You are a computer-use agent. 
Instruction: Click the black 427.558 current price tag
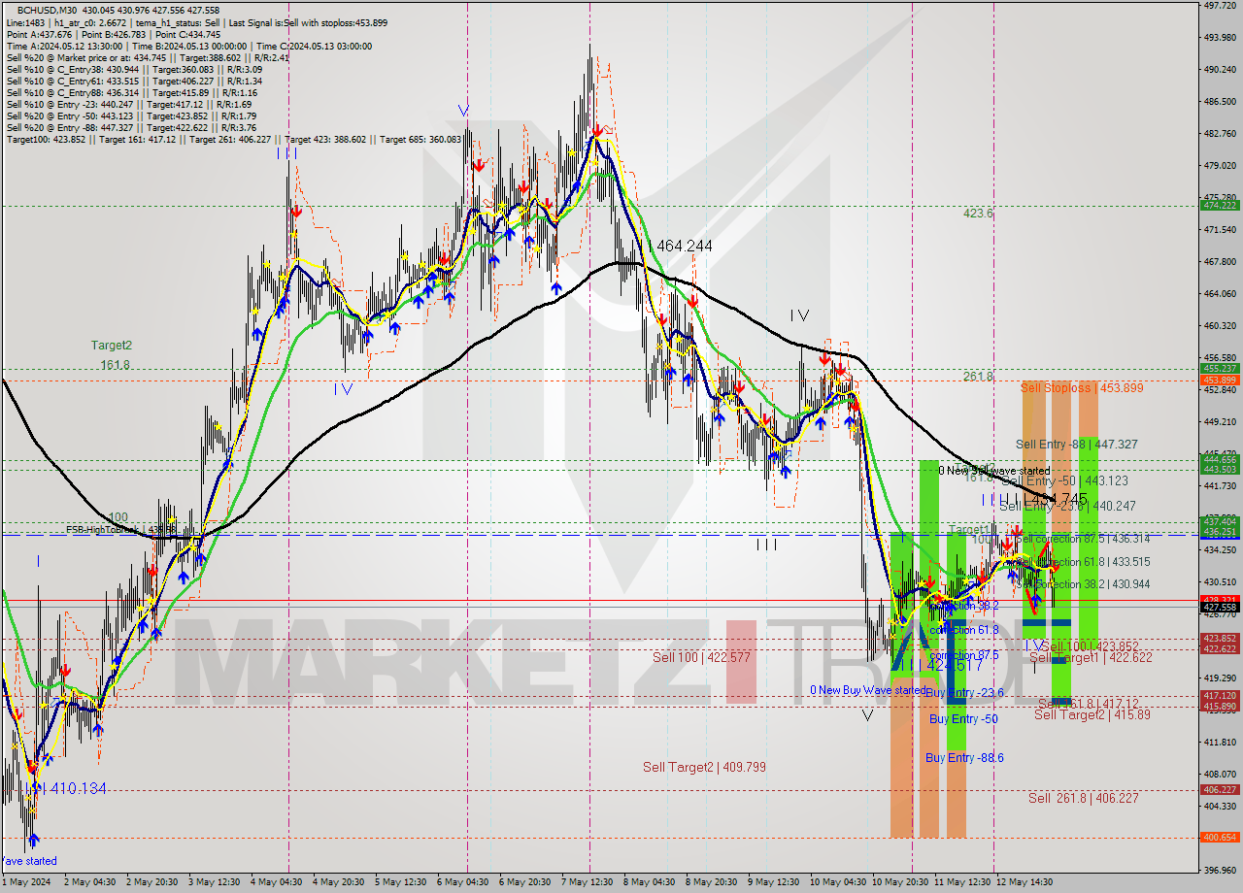click(1220, 607)
